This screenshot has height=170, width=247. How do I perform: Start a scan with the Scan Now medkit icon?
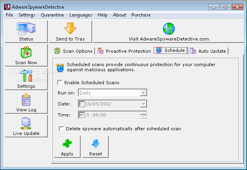(26, 52)
